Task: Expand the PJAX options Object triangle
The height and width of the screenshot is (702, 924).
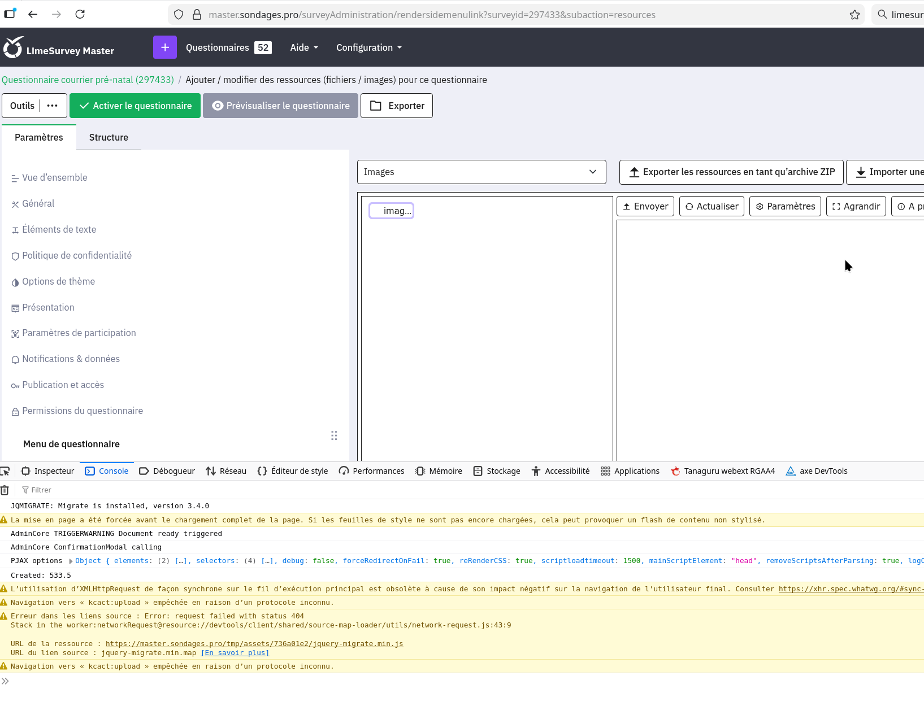Action: tap(71, 561)
